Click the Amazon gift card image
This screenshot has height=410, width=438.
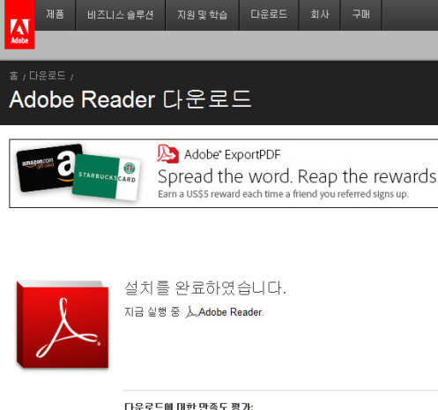47,168
